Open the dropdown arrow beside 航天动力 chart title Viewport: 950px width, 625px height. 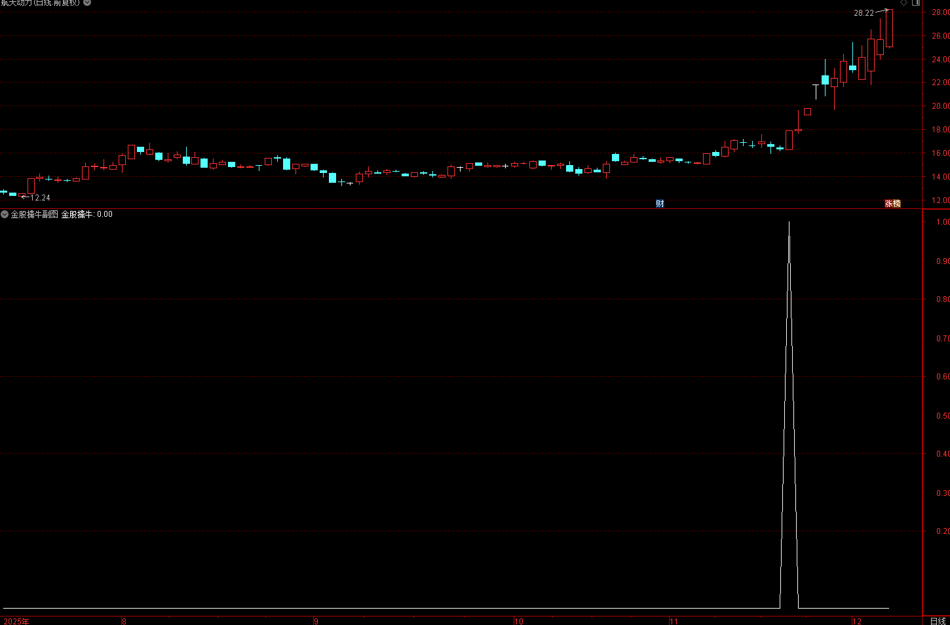click(87, 3)
